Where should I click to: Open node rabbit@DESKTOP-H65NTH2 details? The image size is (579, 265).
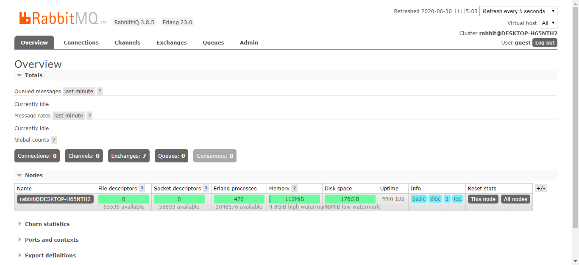(x=55, y=199)
